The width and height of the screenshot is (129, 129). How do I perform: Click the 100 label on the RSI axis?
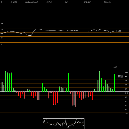[x=2, y=23]
